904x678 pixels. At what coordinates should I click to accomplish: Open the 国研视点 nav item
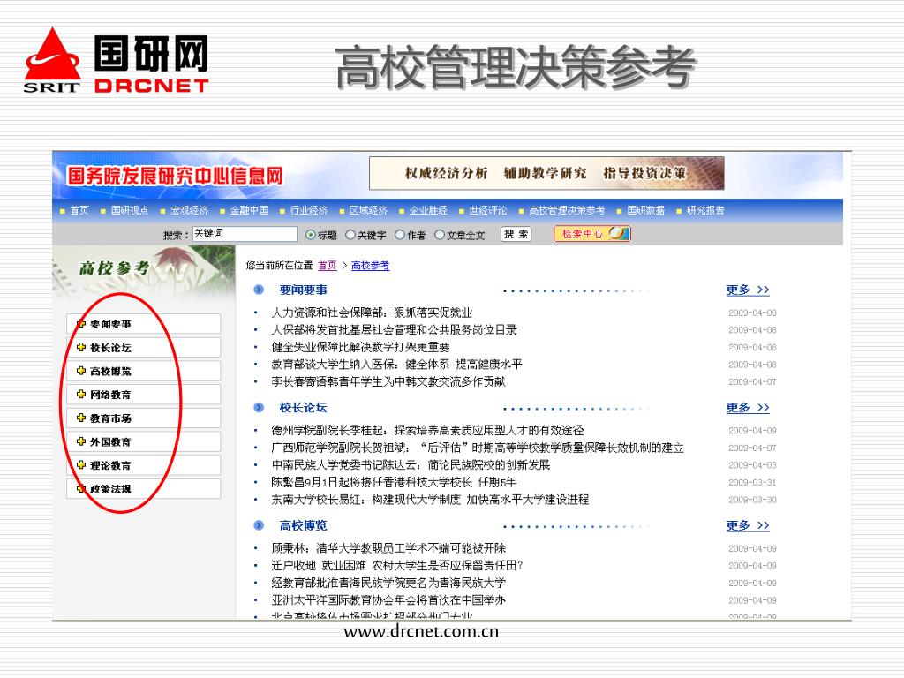(x=130, y=210)
